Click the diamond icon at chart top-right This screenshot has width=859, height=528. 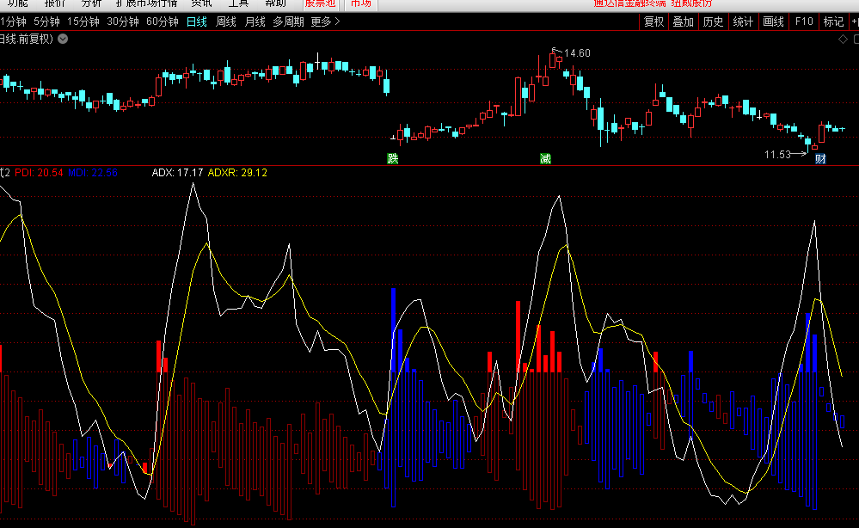pos(842,39)
